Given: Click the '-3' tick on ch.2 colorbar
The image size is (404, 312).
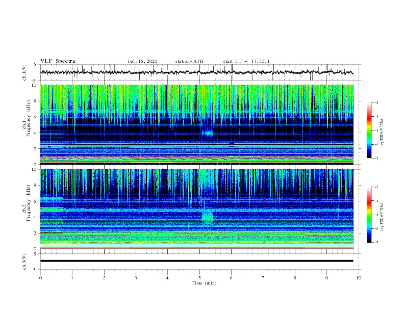Looking at the screenshot, I should (376, 187).
